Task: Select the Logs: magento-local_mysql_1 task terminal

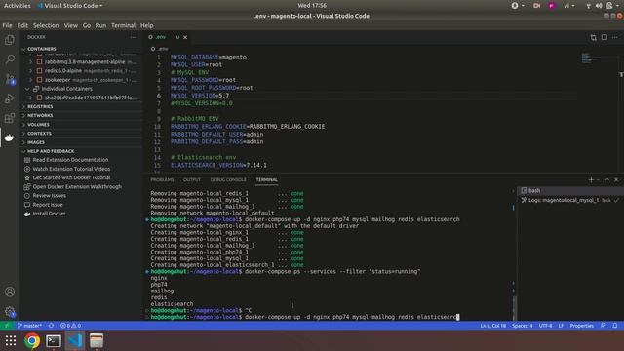Action: [x=569, y=200]
